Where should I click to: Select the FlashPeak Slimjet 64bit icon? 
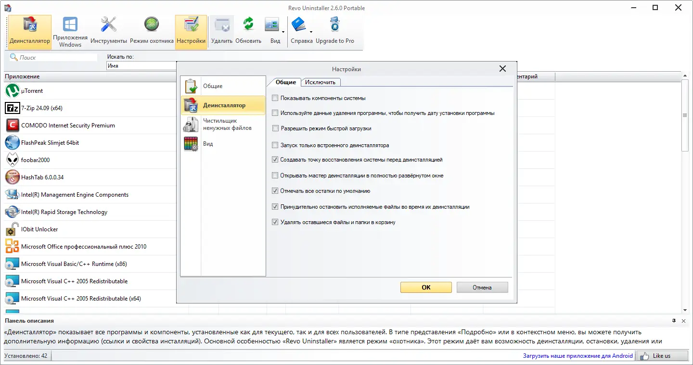point(12,142)
